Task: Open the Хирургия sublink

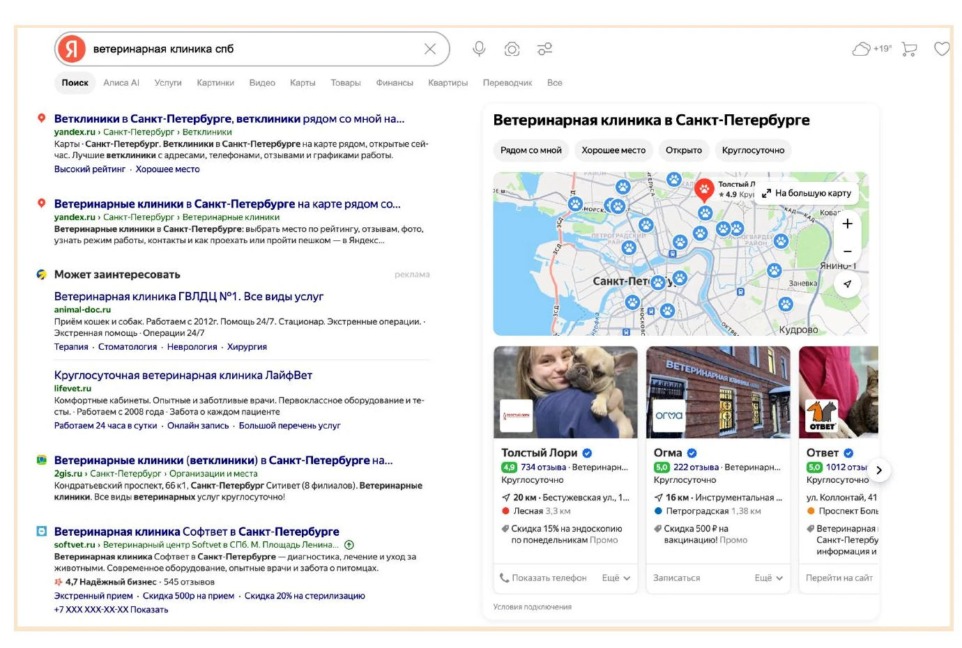Action: [247, 347]
